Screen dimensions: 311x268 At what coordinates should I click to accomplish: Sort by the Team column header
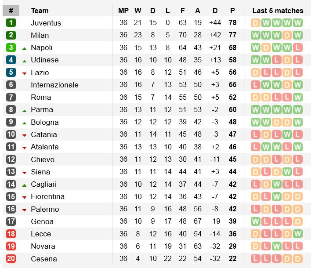point(40,11)
